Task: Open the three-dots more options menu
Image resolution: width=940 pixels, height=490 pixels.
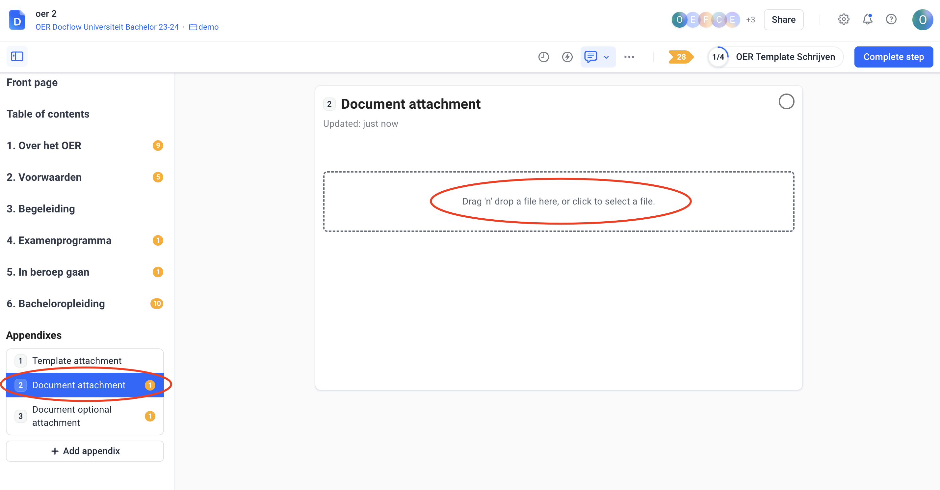Action: [x=629, y=57]
